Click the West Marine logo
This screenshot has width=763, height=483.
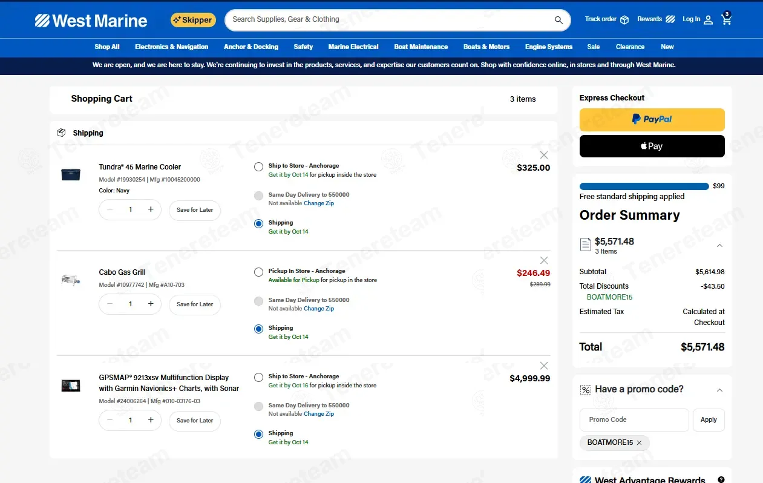pyautogui.click(x=91, y=21)
